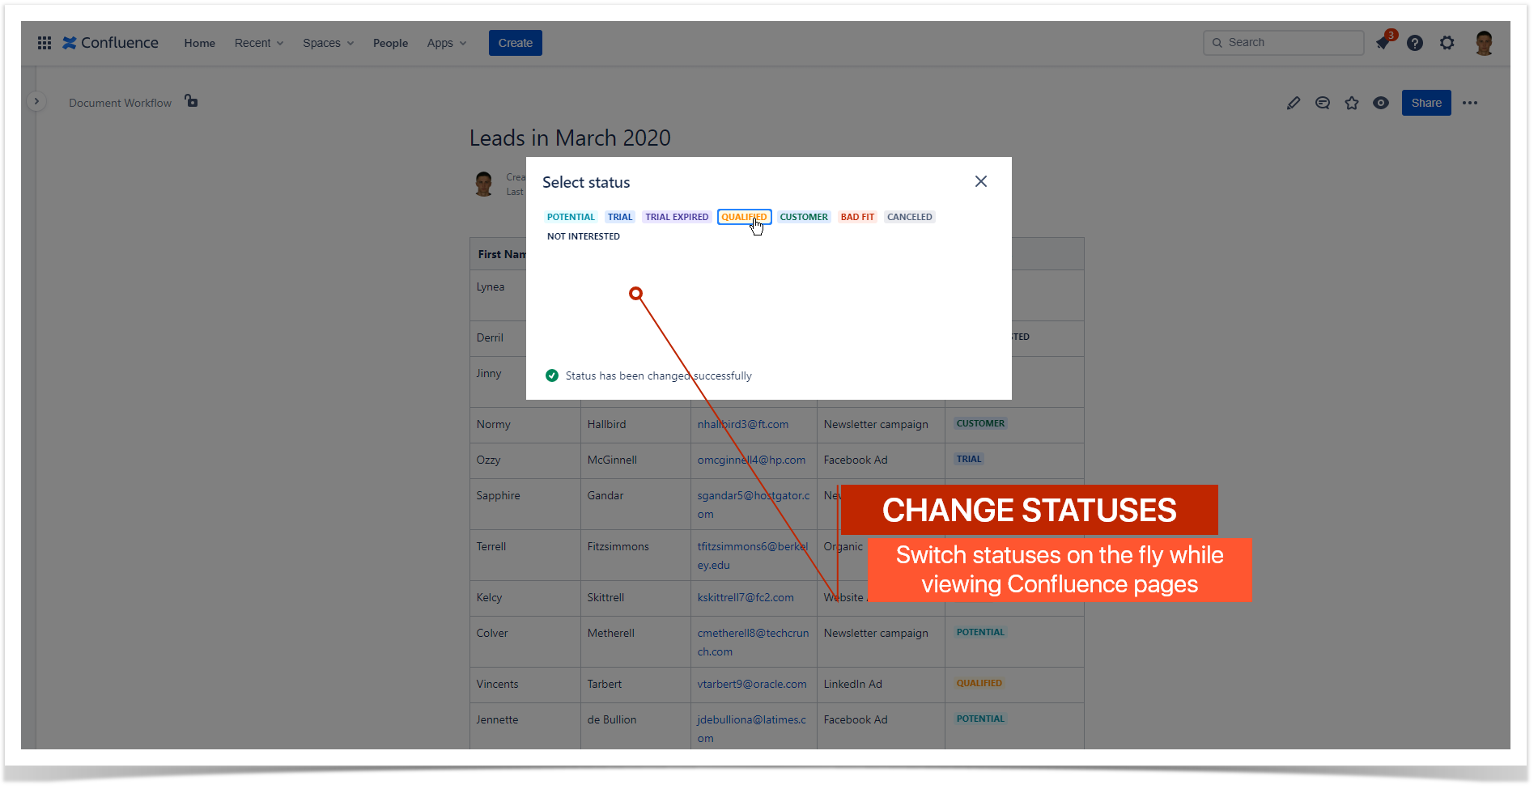Viewport: 1538px width, 789px height.
Task: Open the email link kskittrell7@fc2.com
Action: pos(745,597)
